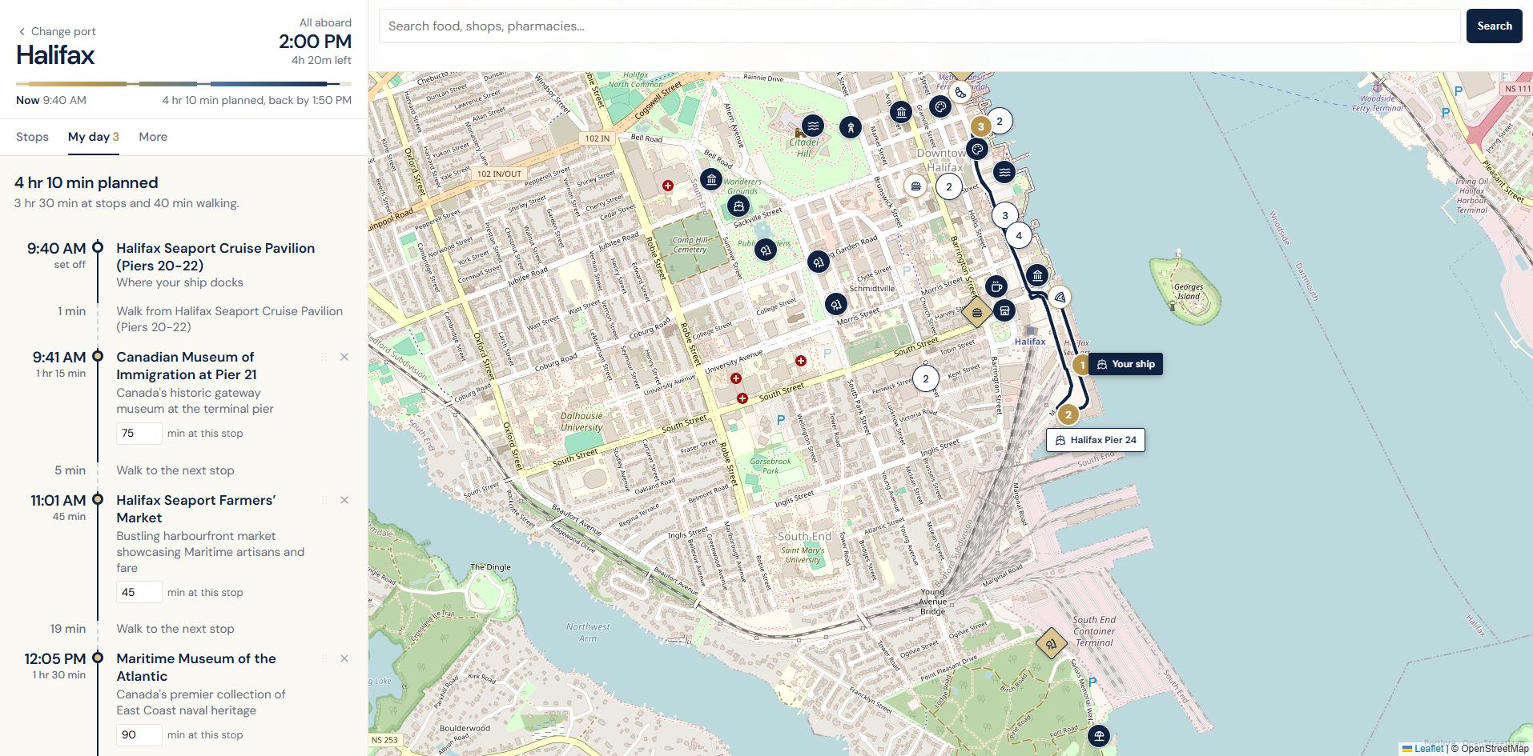Click the umbrella marker near Fort Road
The height and width of the screenshot is (756, 1533).
click(1099, 735)
